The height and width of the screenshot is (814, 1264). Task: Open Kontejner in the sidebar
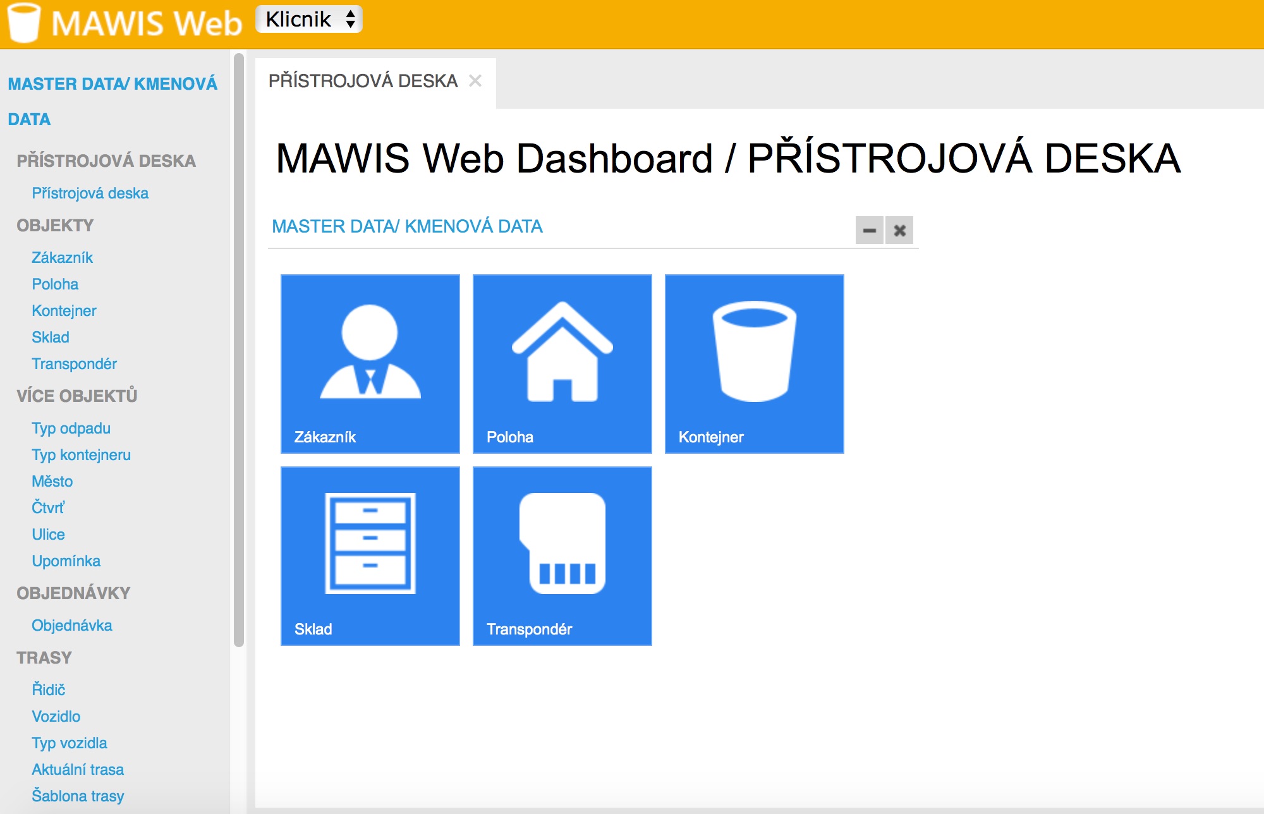coord(64,311)
